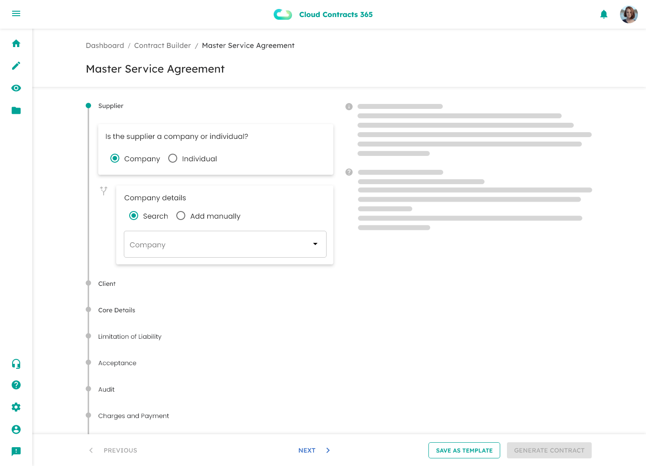Click the user profile avatar
The width and height of the screenshot is (646, 466).
tap(629, 14)
